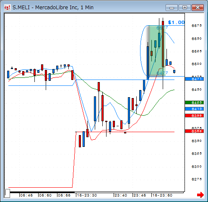Click the blue 6410 price marker
The width and height of the screenshot is (208, 202).
[x=194, y=109]
